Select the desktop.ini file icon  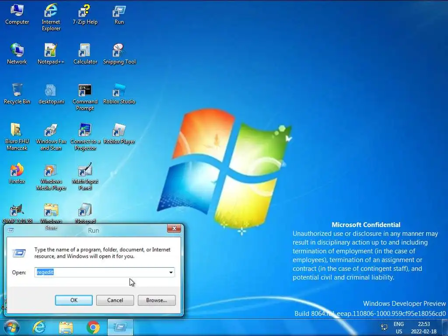[51, 94]
